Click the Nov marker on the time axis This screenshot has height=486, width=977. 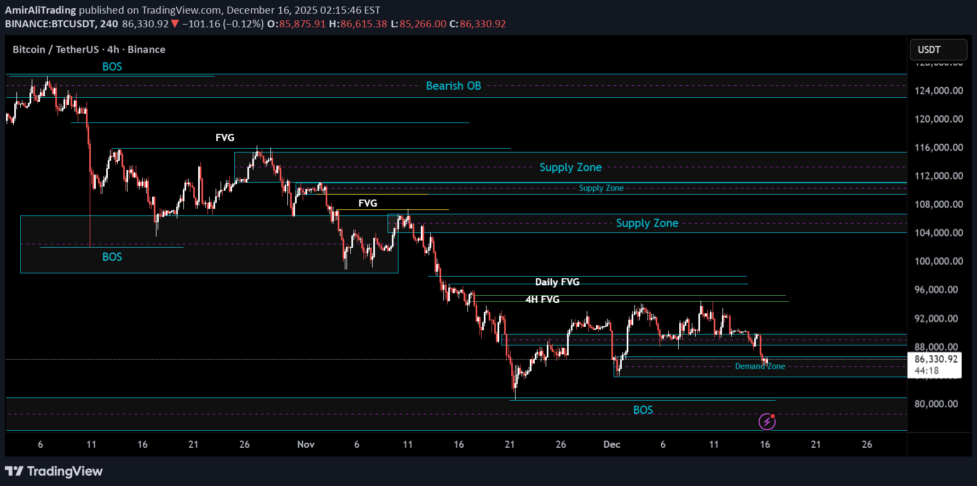(x=305, y=444)
